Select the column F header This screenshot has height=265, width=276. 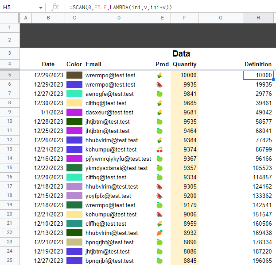tap(184, 18)
